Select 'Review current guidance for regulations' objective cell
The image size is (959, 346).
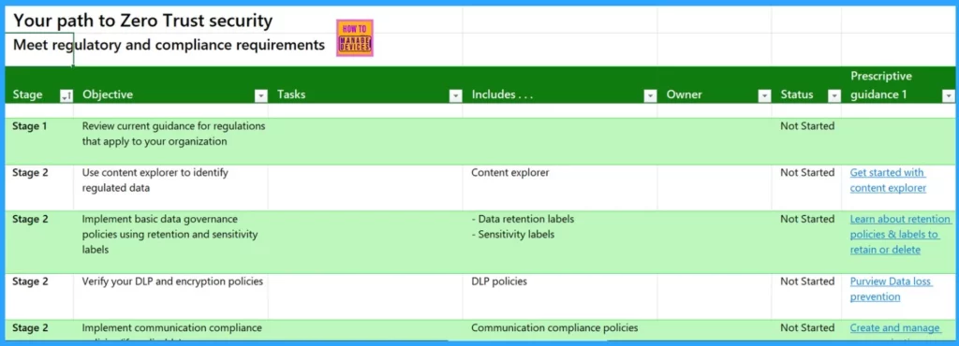[x=171, y=141]
